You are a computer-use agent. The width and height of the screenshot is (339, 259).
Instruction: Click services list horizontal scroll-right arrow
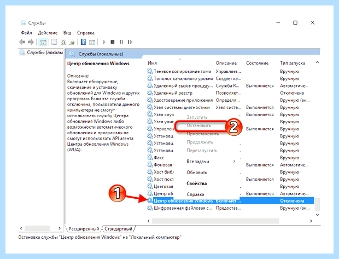(311, 221)
